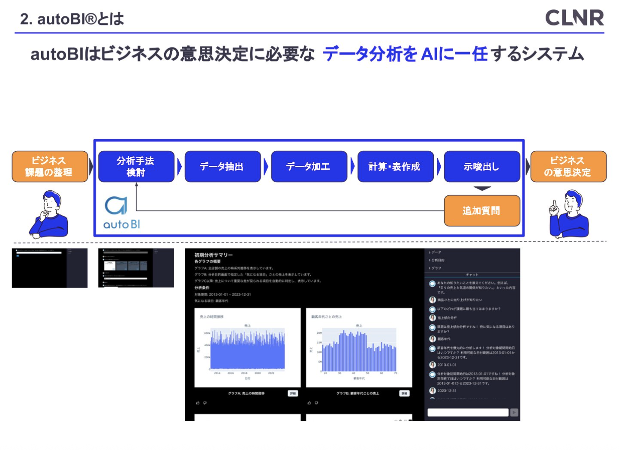Click user avatar beside 2013-01-01 reply
This screenshot has width=619, height=450.
(x=433, y=365)
